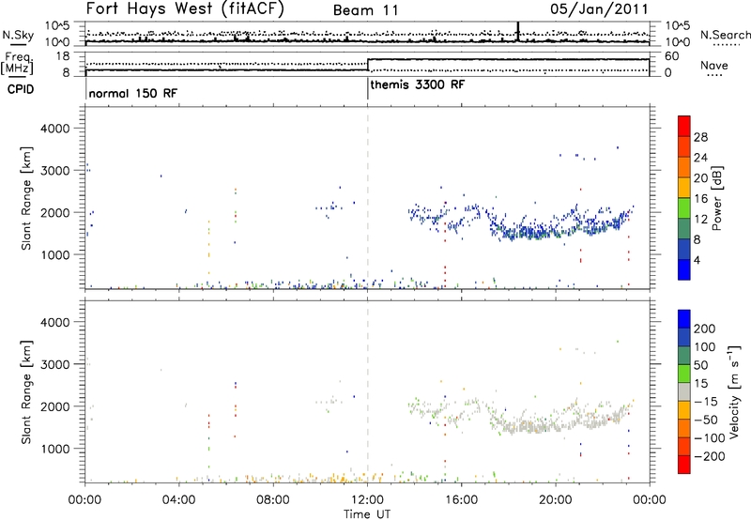Click the power panel 'Slant Range [km]' label
This screenshot has width=751, height=520.
pyautogui.click(x=26, y=198)
